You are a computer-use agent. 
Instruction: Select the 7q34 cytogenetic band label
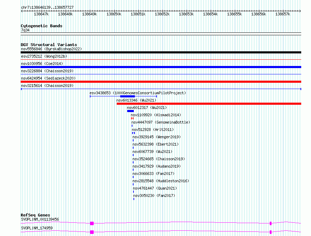pos(25,30)
